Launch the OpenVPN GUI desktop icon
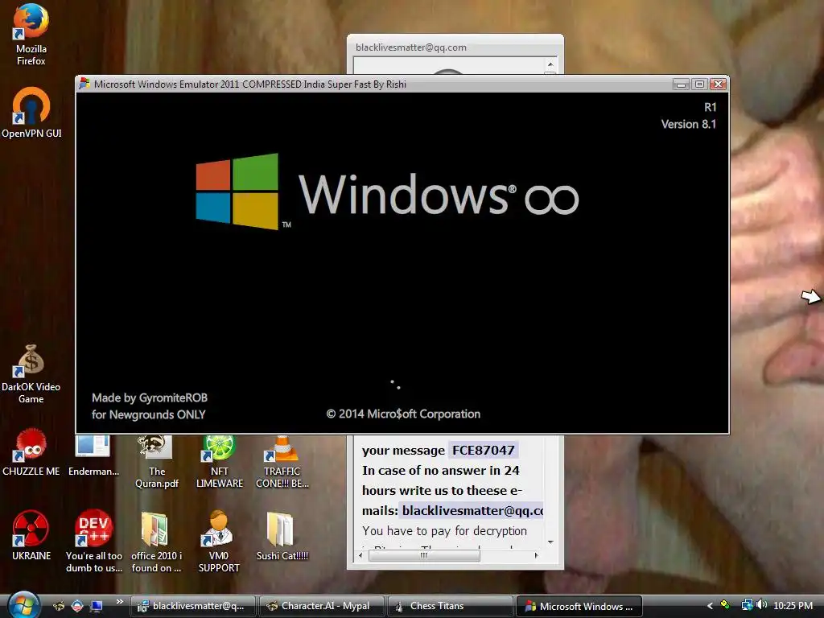 click(x=31, y=113)
